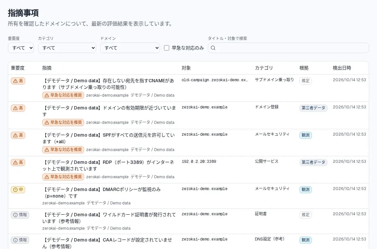Click 早急な対応を推奨 tag in domain expiry row

63,123
